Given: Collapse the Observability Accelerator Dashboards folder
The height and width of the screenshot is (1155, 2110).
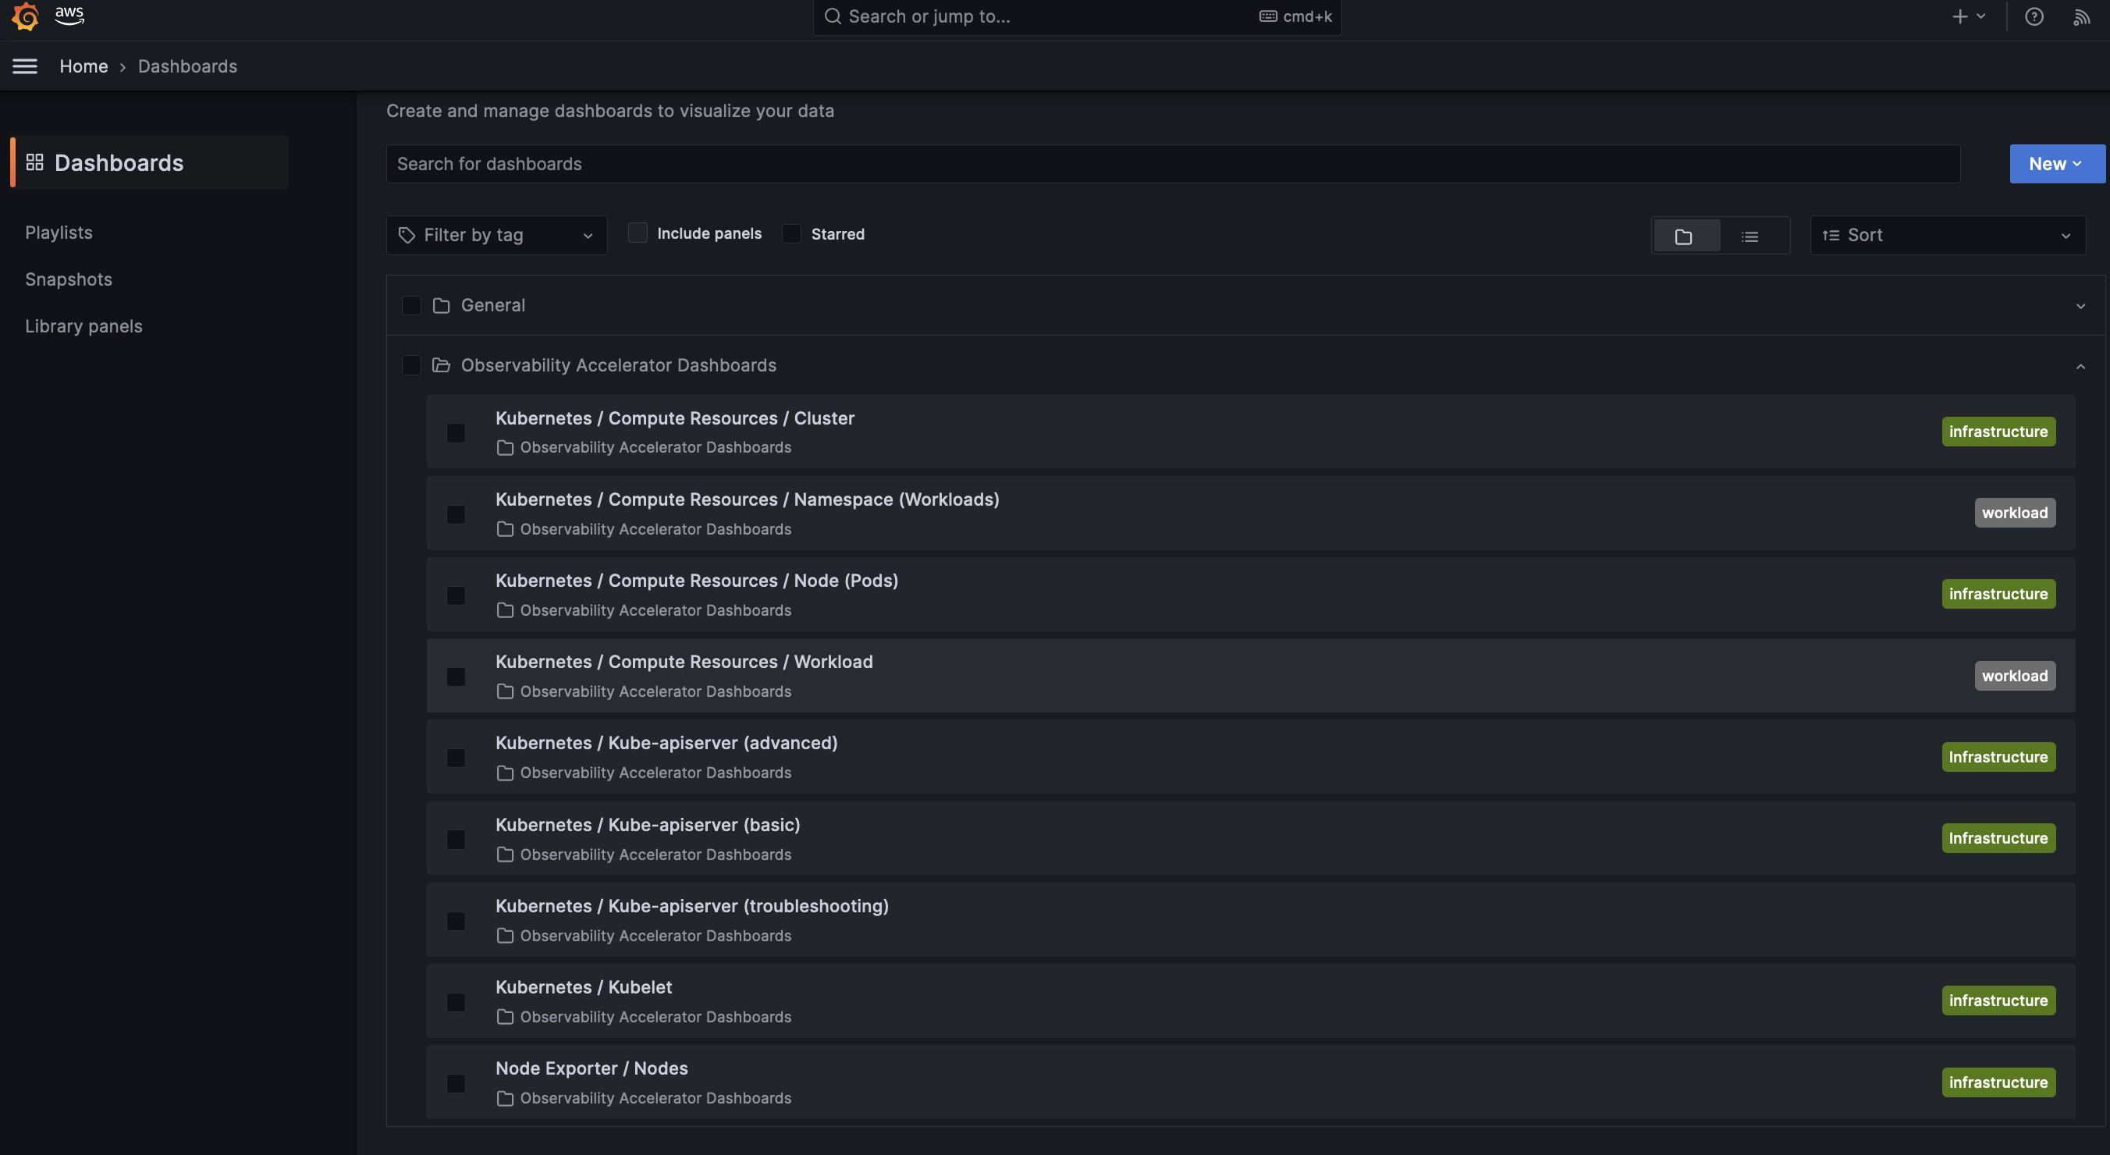Looking at the screenshot, I should [2080, 365].
